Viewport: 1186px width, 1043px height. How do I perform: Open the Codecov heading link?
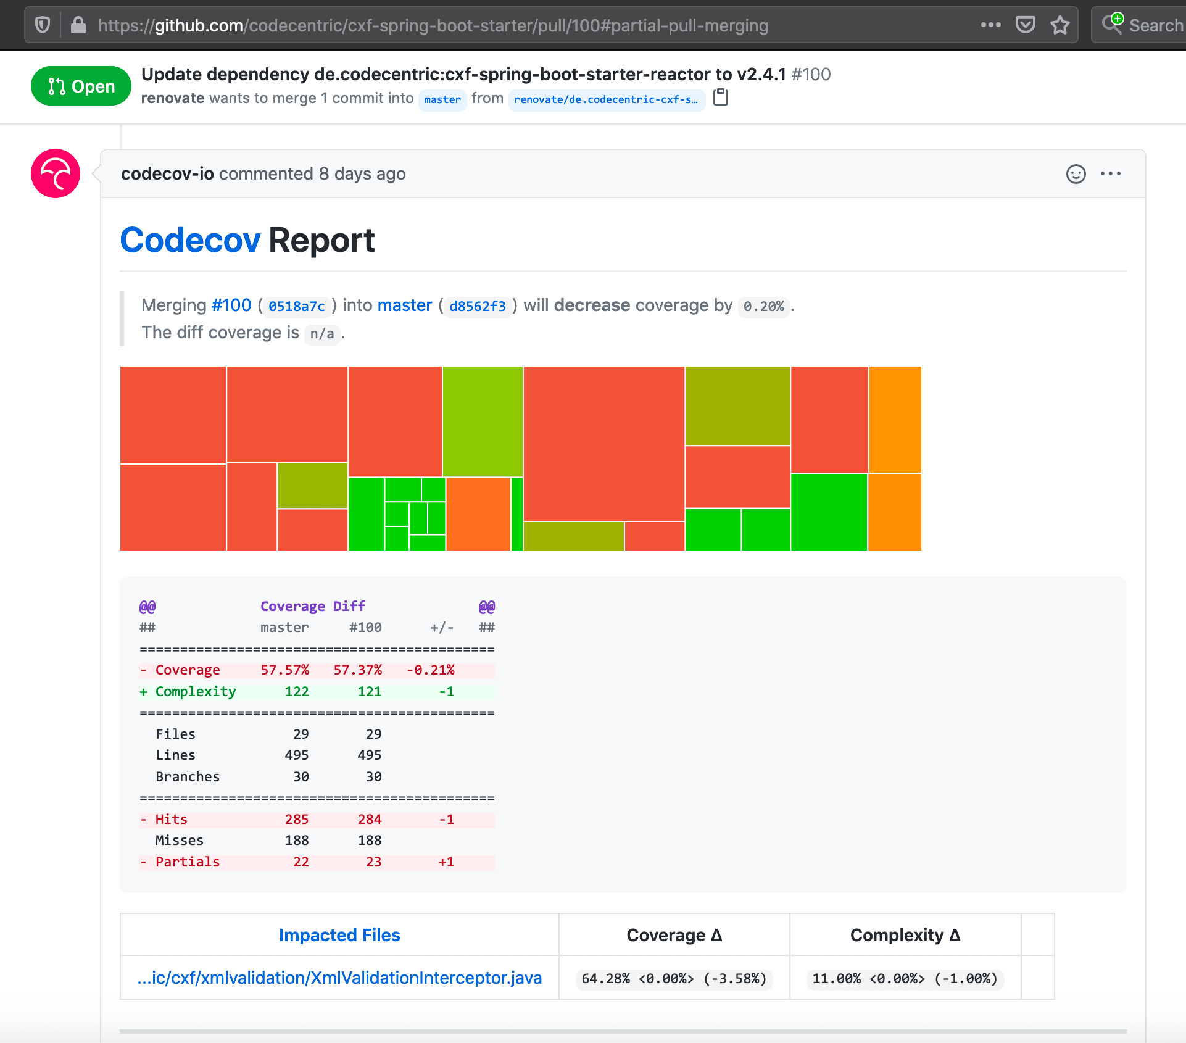190,240
